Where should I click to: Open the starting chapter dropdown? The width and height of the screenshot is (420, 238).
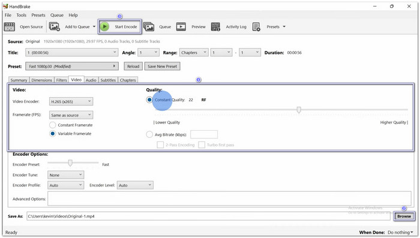pyautogui.click(x=221, y=53)
